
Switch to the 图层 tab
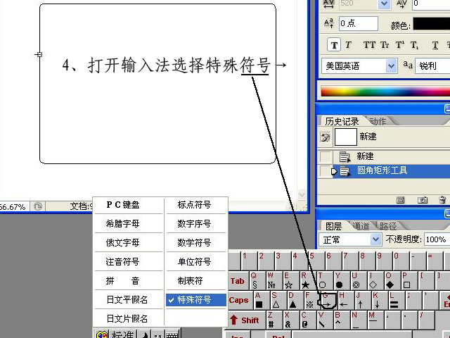[333, 226]
